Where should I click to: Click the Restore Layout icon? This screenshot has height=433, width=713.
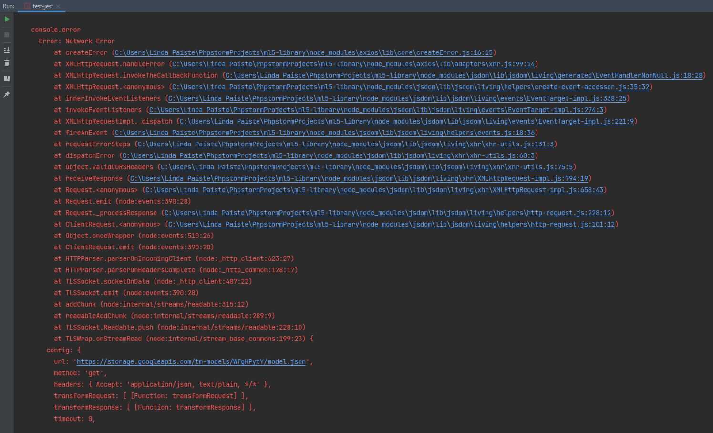7,78
